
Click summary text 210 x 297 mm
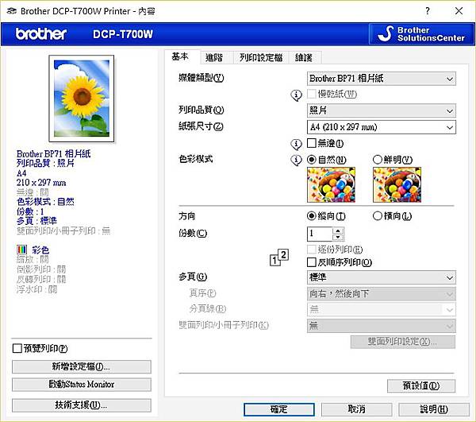coord(41,183)
